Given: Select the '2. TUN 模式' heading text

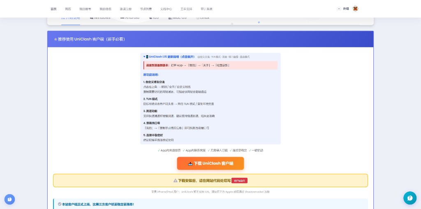Looking at the screenshot, I should pyautogui.click(x=150, y=99).
